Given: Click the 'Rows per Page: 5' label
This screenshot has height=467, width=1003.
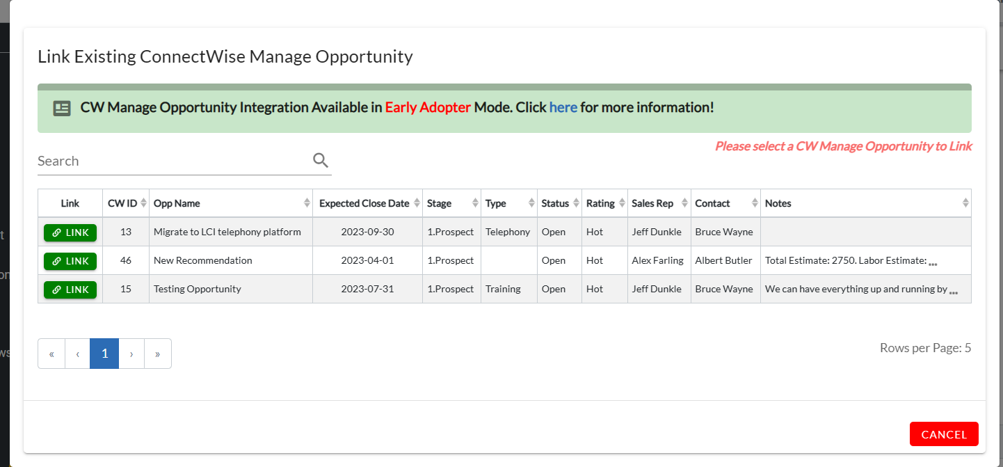Looking at the screenshot, I should [925, 348].
